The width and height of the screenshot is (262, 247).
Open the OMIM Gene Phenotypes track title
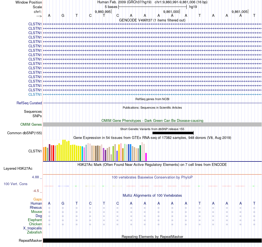152,120
